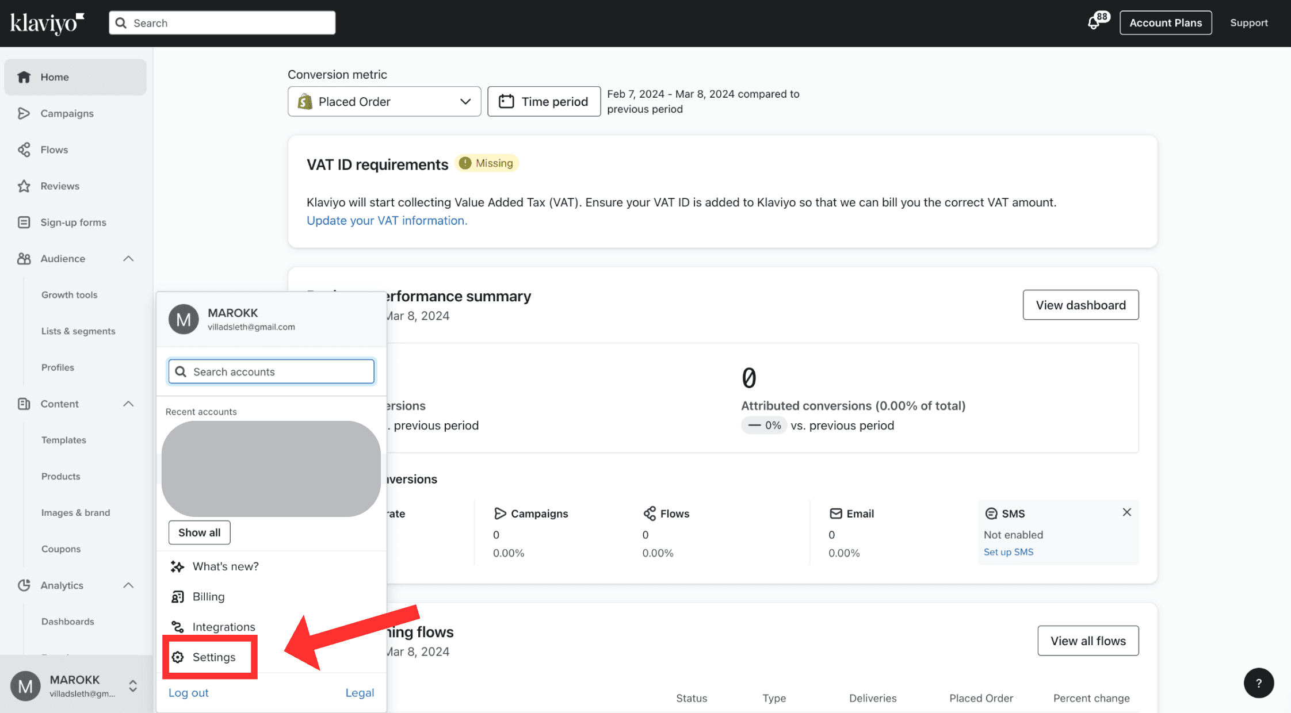Open Dashboards under Analytics
The image size is (1291, 713).
(67, 622)
